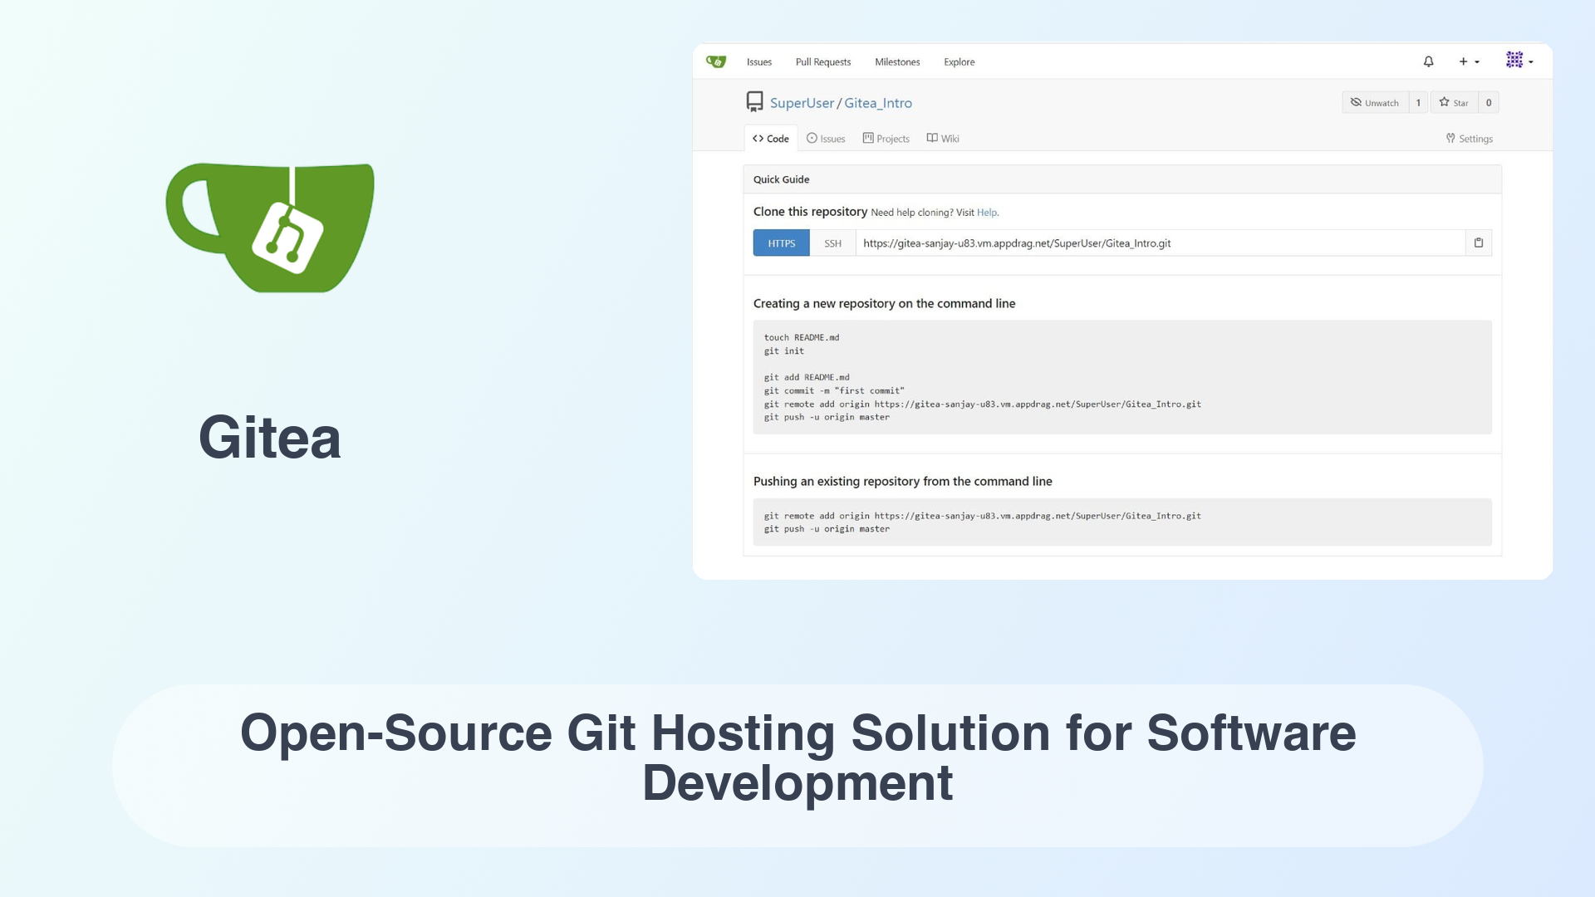The height and width of the screenshot is (897, 1595).
Task: Click the Unwatch button
Action: point(1375,103)
